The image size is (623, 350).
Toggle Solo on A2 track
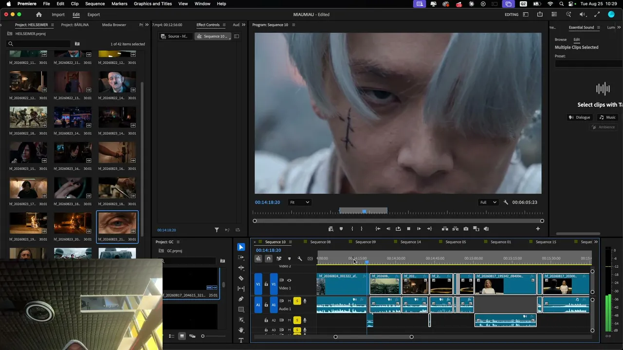click(297, 320)
